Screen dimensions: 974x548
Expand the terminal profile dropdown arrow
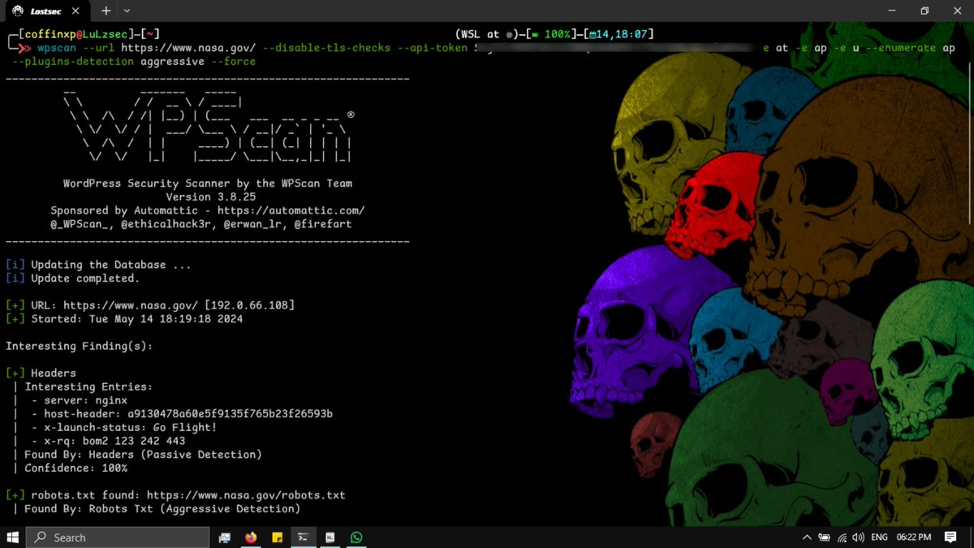click(127, 11)
